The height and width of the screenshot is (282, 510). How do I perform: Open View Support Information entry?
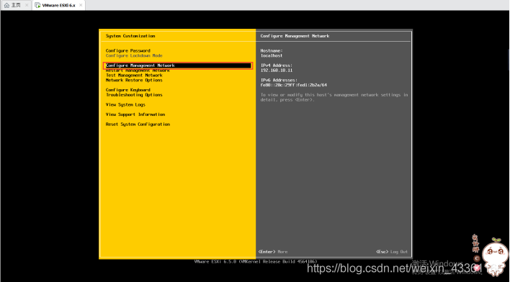click(x=135, y=114)
